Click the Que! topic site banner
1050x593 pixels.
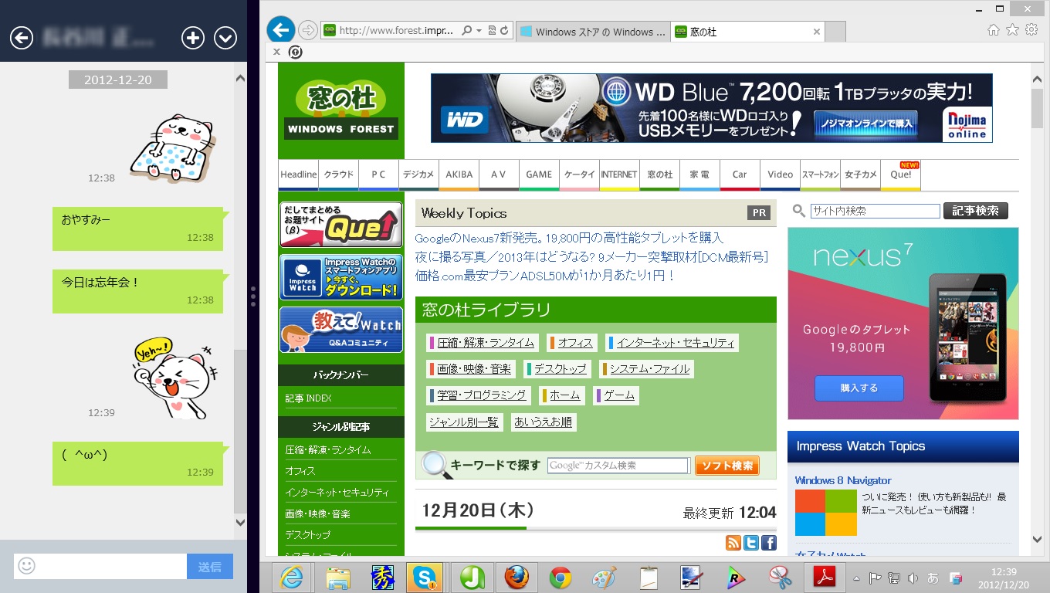tap(341, 225)
